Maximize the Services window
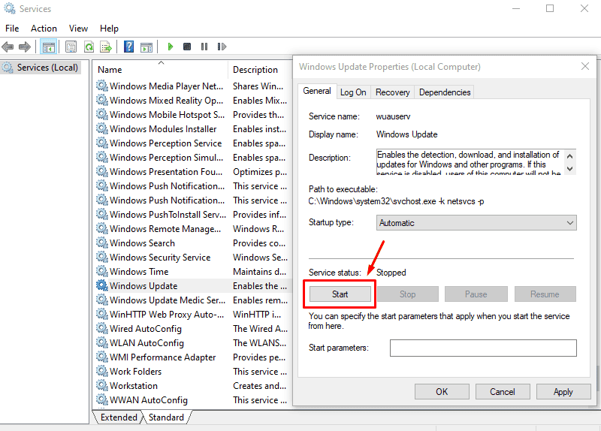This screenshot has height=431, width=601. coord(550,8)
